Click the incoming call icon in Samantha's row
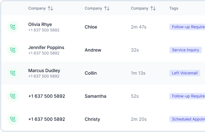This screenshot has width=205, height=132. point(13,96)
